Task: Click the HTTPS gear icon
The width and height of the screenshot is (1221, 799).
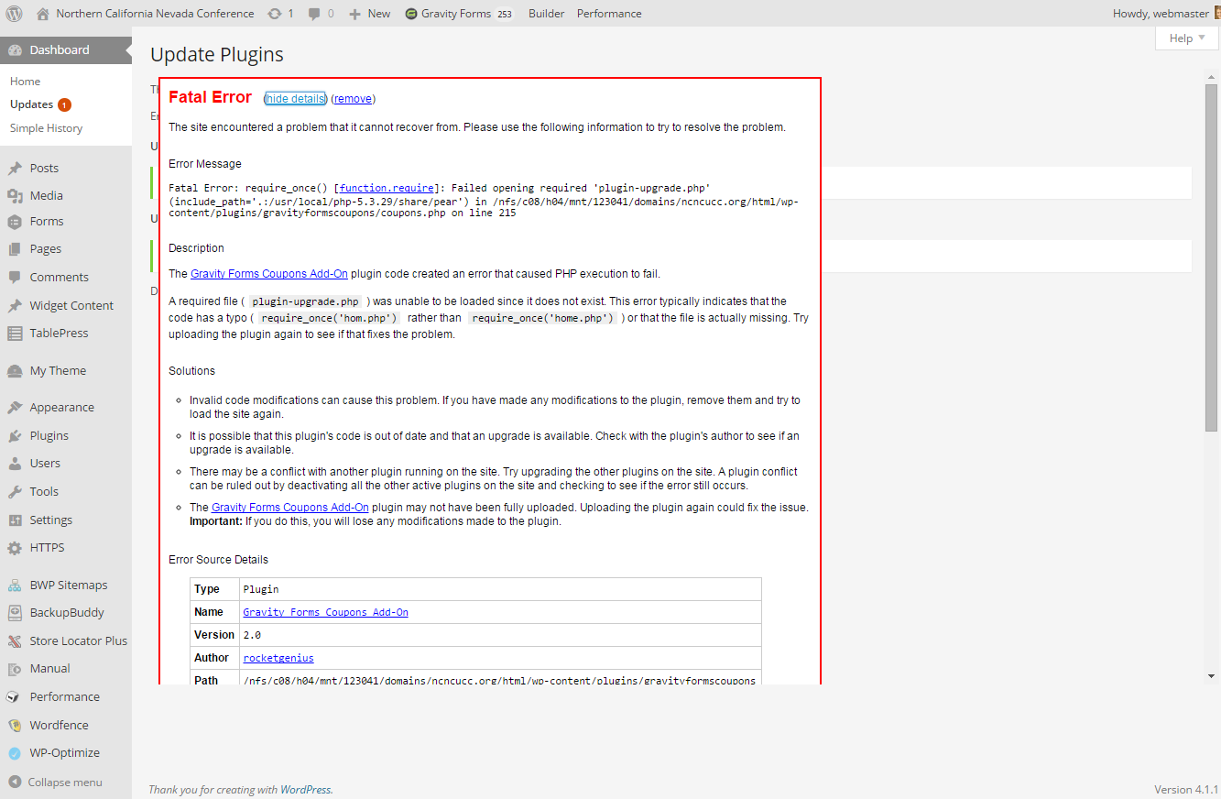Action: pos(15,548)
